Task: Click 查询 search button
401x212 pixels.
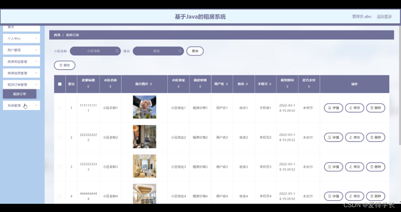Action: (195, 51)
